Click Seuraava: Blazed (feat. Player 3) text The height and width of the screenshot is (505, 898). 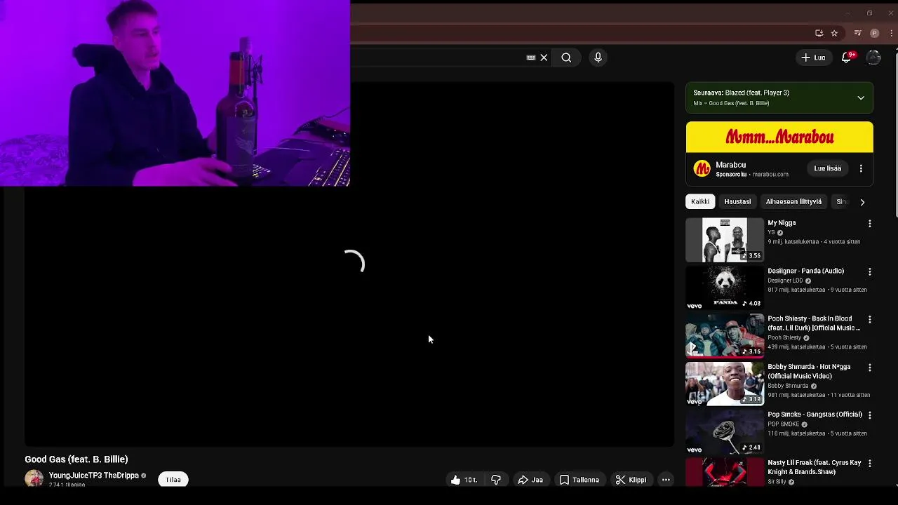[x=742, y=93]
